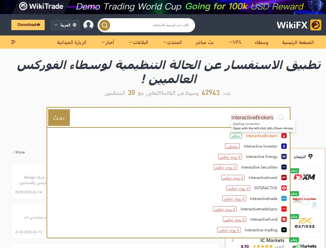The width and height of the screenshot is (326, 248).
Task: Click the Interactive Securities logo icon
Action: tap(284, 167)
